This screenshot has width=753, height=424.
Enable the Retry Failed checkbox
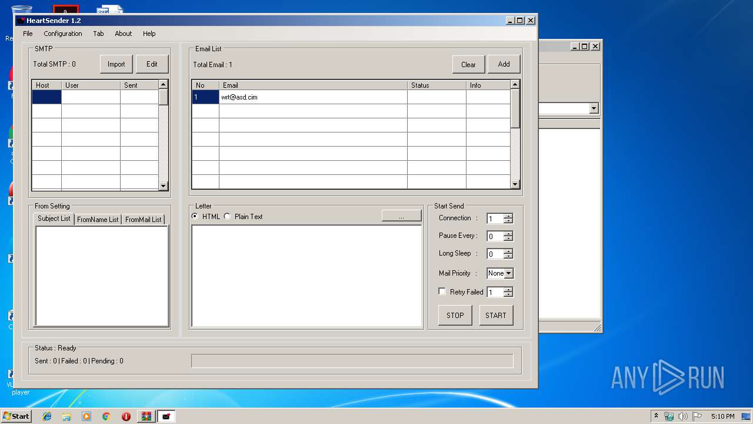(x=442, y=291)
